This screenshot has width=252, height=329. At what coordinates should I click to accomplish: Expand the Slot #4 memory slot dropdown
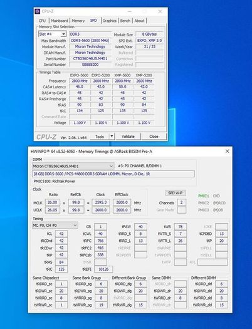pos(52,34)
